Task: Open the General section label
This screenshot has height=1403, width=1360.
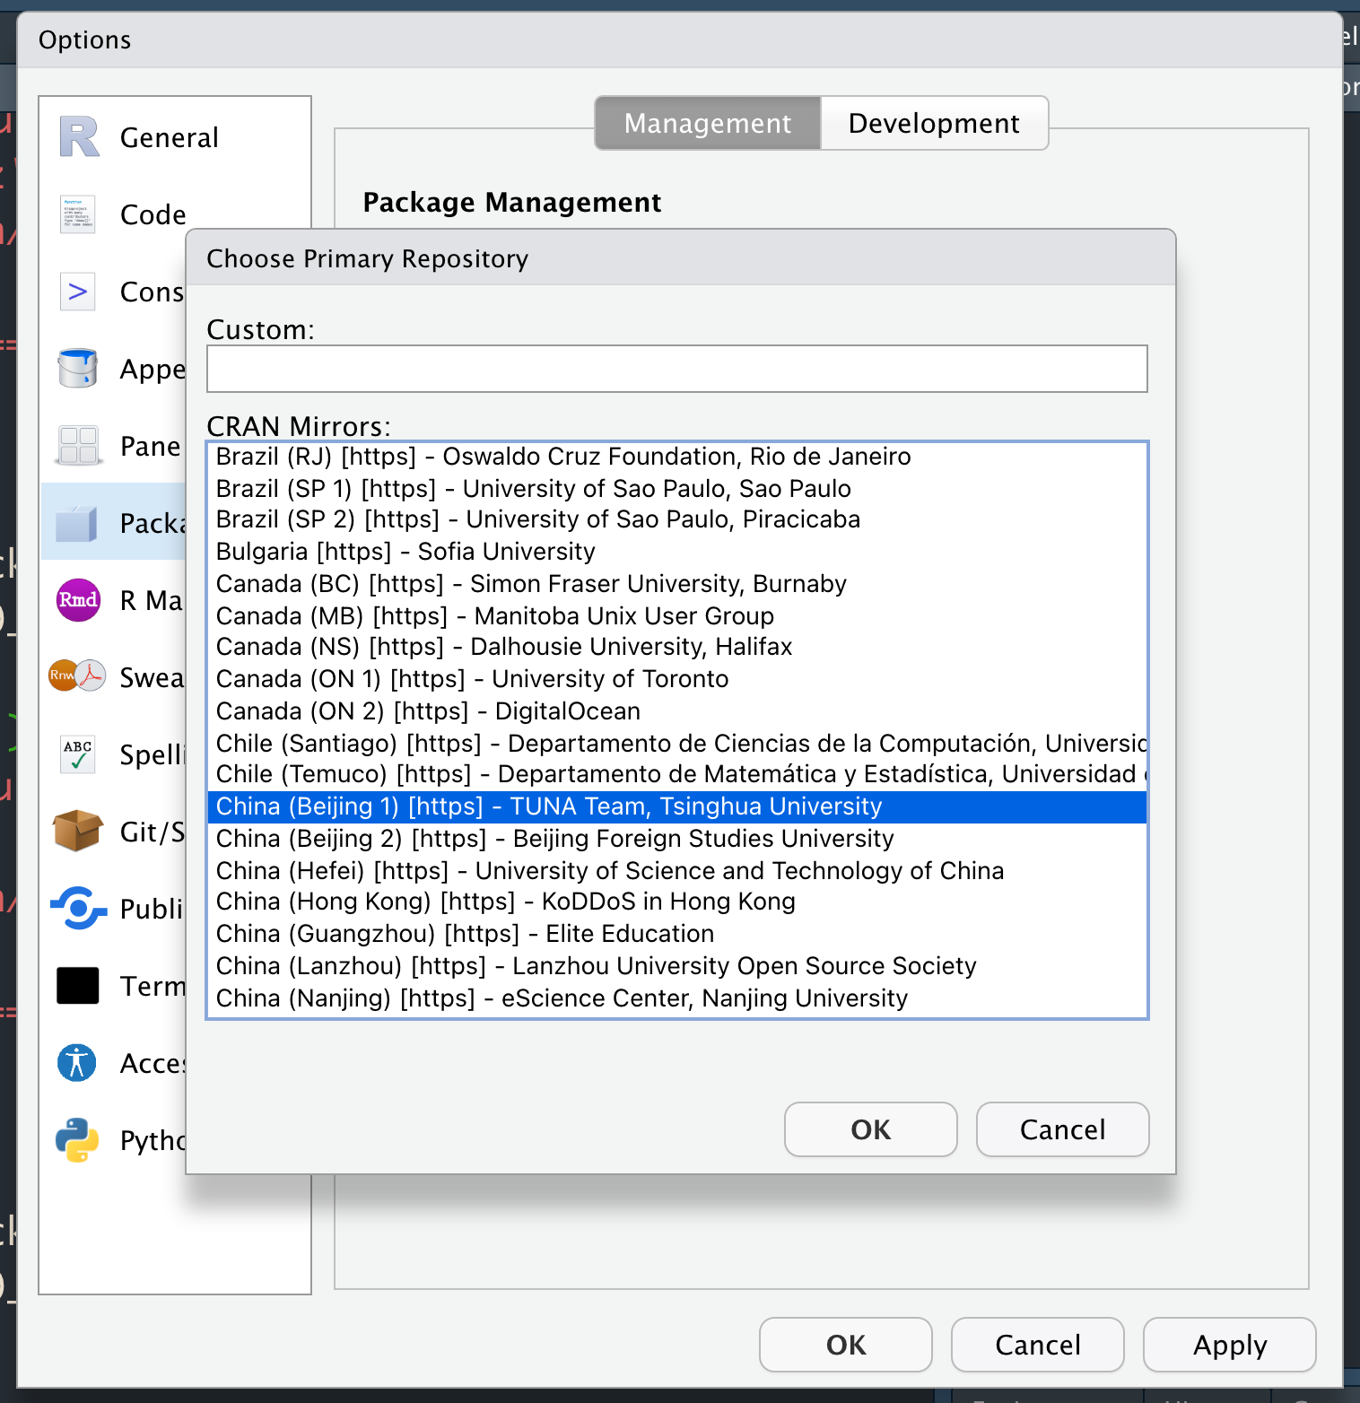Action: click(170, 137)
